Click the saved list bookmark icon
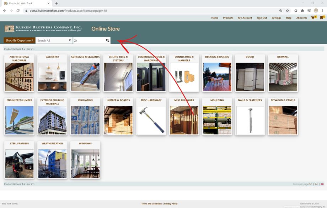 tap(322, 18)
